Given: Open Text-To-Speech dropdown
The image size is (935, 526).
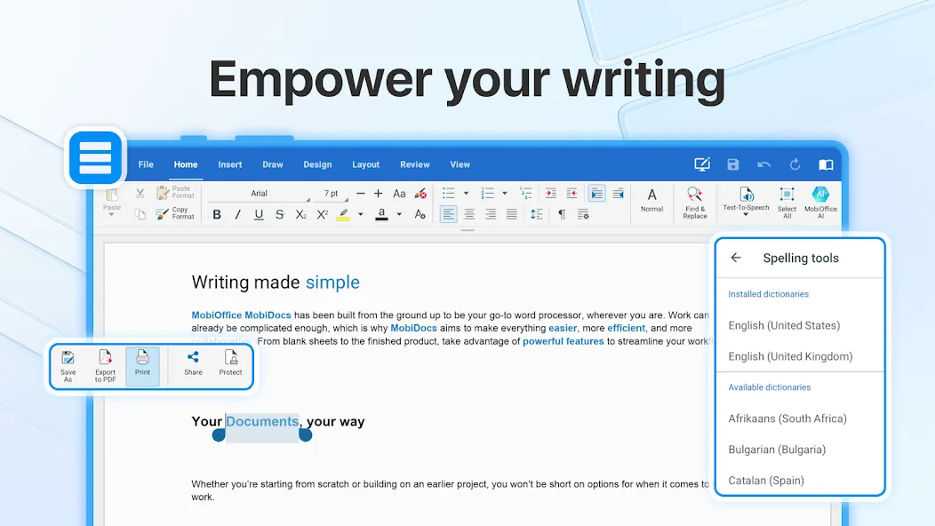Looking at the screenshot, I should [x=746, y=202].
